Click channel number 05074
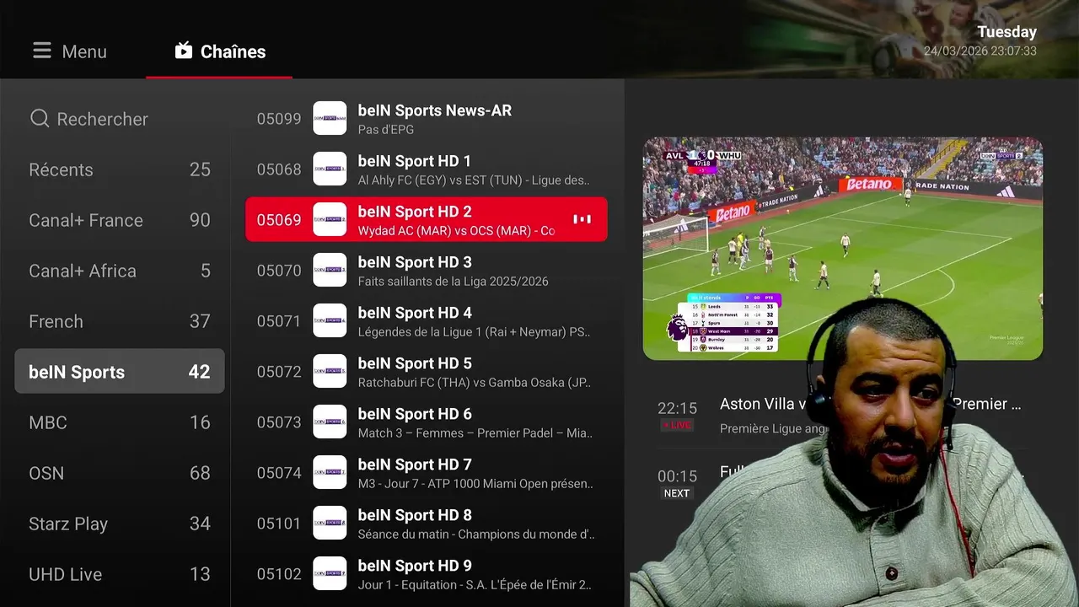 click(x=279, y=473)
